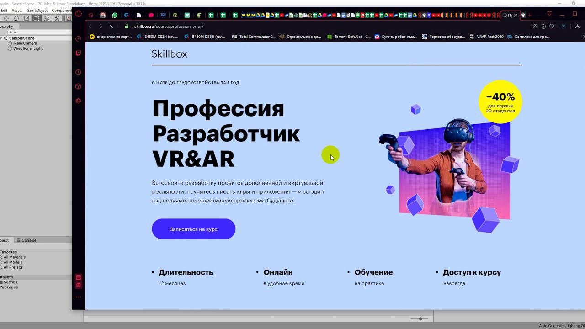Click 'Профессия Разработчик VR&AR' heading
Viewport: 585px width, 329px height.
(226, 133)
